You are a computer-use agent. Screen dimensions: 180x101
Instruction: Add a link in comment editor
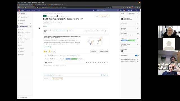click(x=95, y=63)
